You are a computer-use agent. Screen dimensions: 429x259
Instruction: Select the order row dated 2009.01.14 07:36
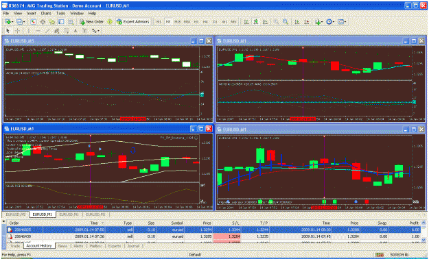[214, 236]
